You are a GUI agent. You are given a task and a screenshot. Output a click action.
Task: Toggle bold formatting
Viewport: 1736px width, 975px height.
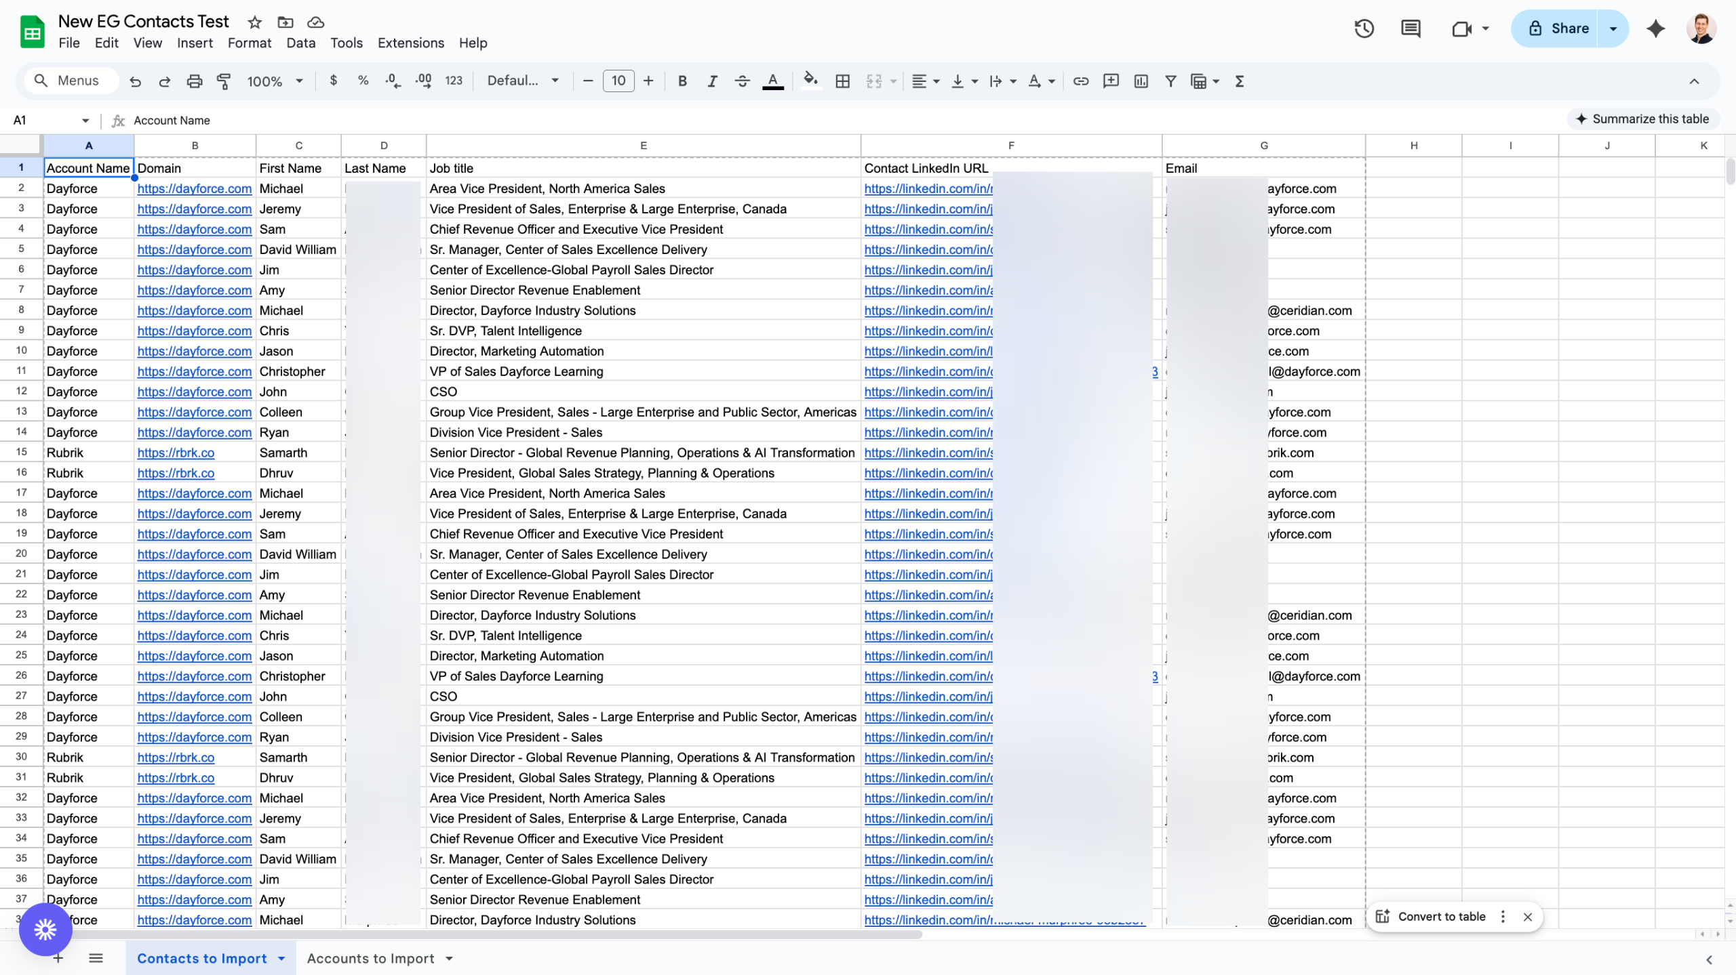point(682,81)
